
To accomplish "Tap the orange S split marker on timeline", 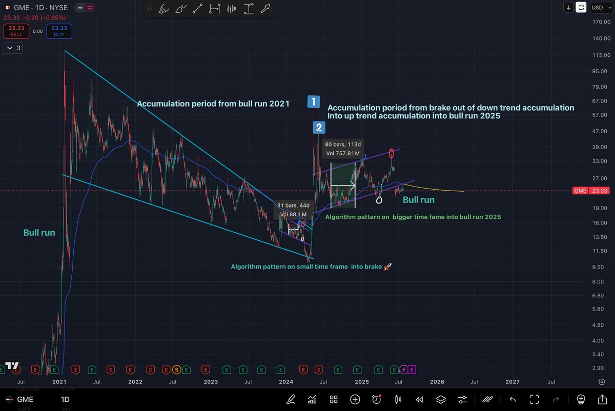I will (176, 369).
